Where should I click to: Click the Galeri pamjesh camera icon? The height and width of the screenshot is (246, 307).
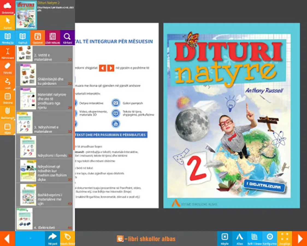click(x=116, y=103)
